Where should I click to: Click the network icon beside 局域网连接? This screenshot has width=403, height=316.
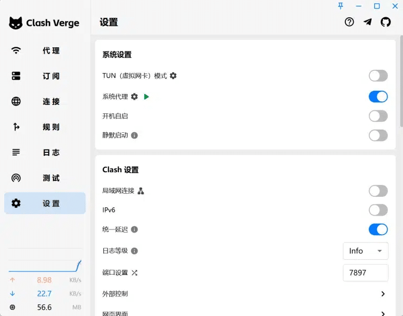141,191
